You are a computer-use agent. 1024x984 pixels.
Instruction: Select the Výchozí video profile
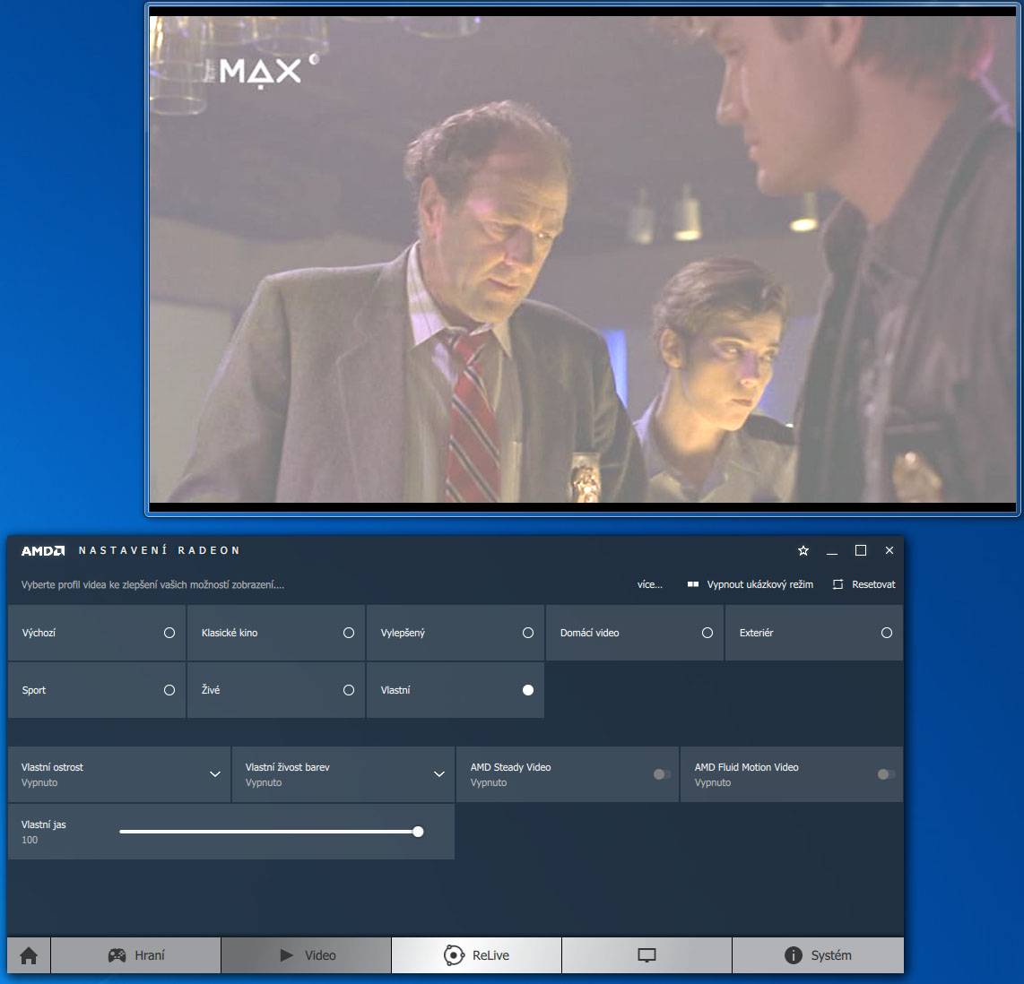pos(97,633)
